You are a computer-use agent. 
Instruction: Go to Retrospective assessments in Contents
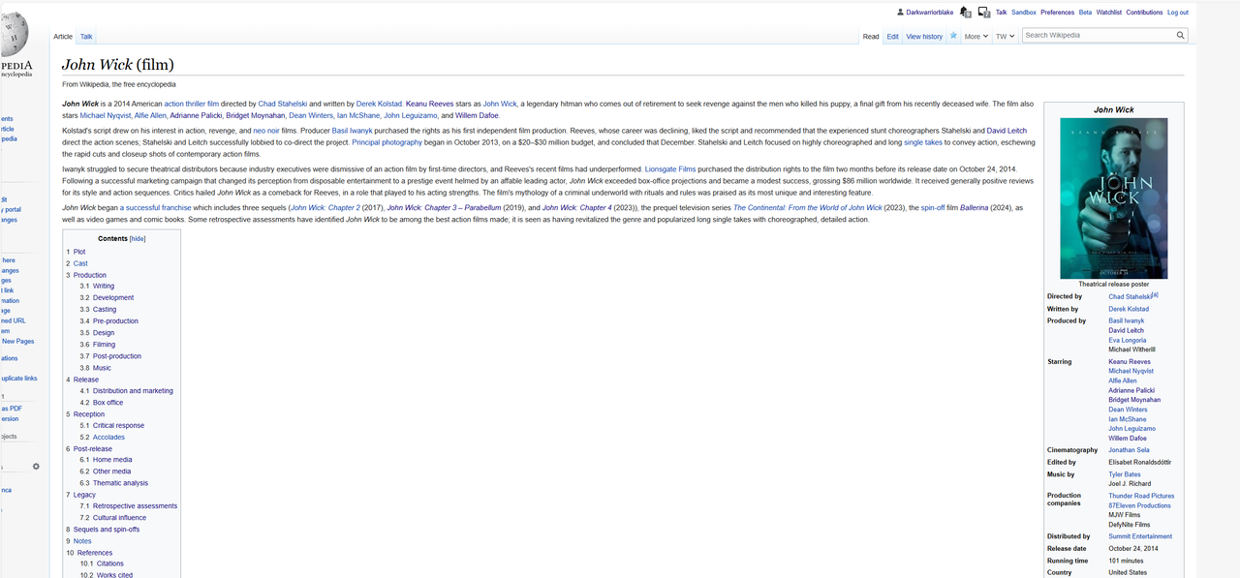(135, 506)
